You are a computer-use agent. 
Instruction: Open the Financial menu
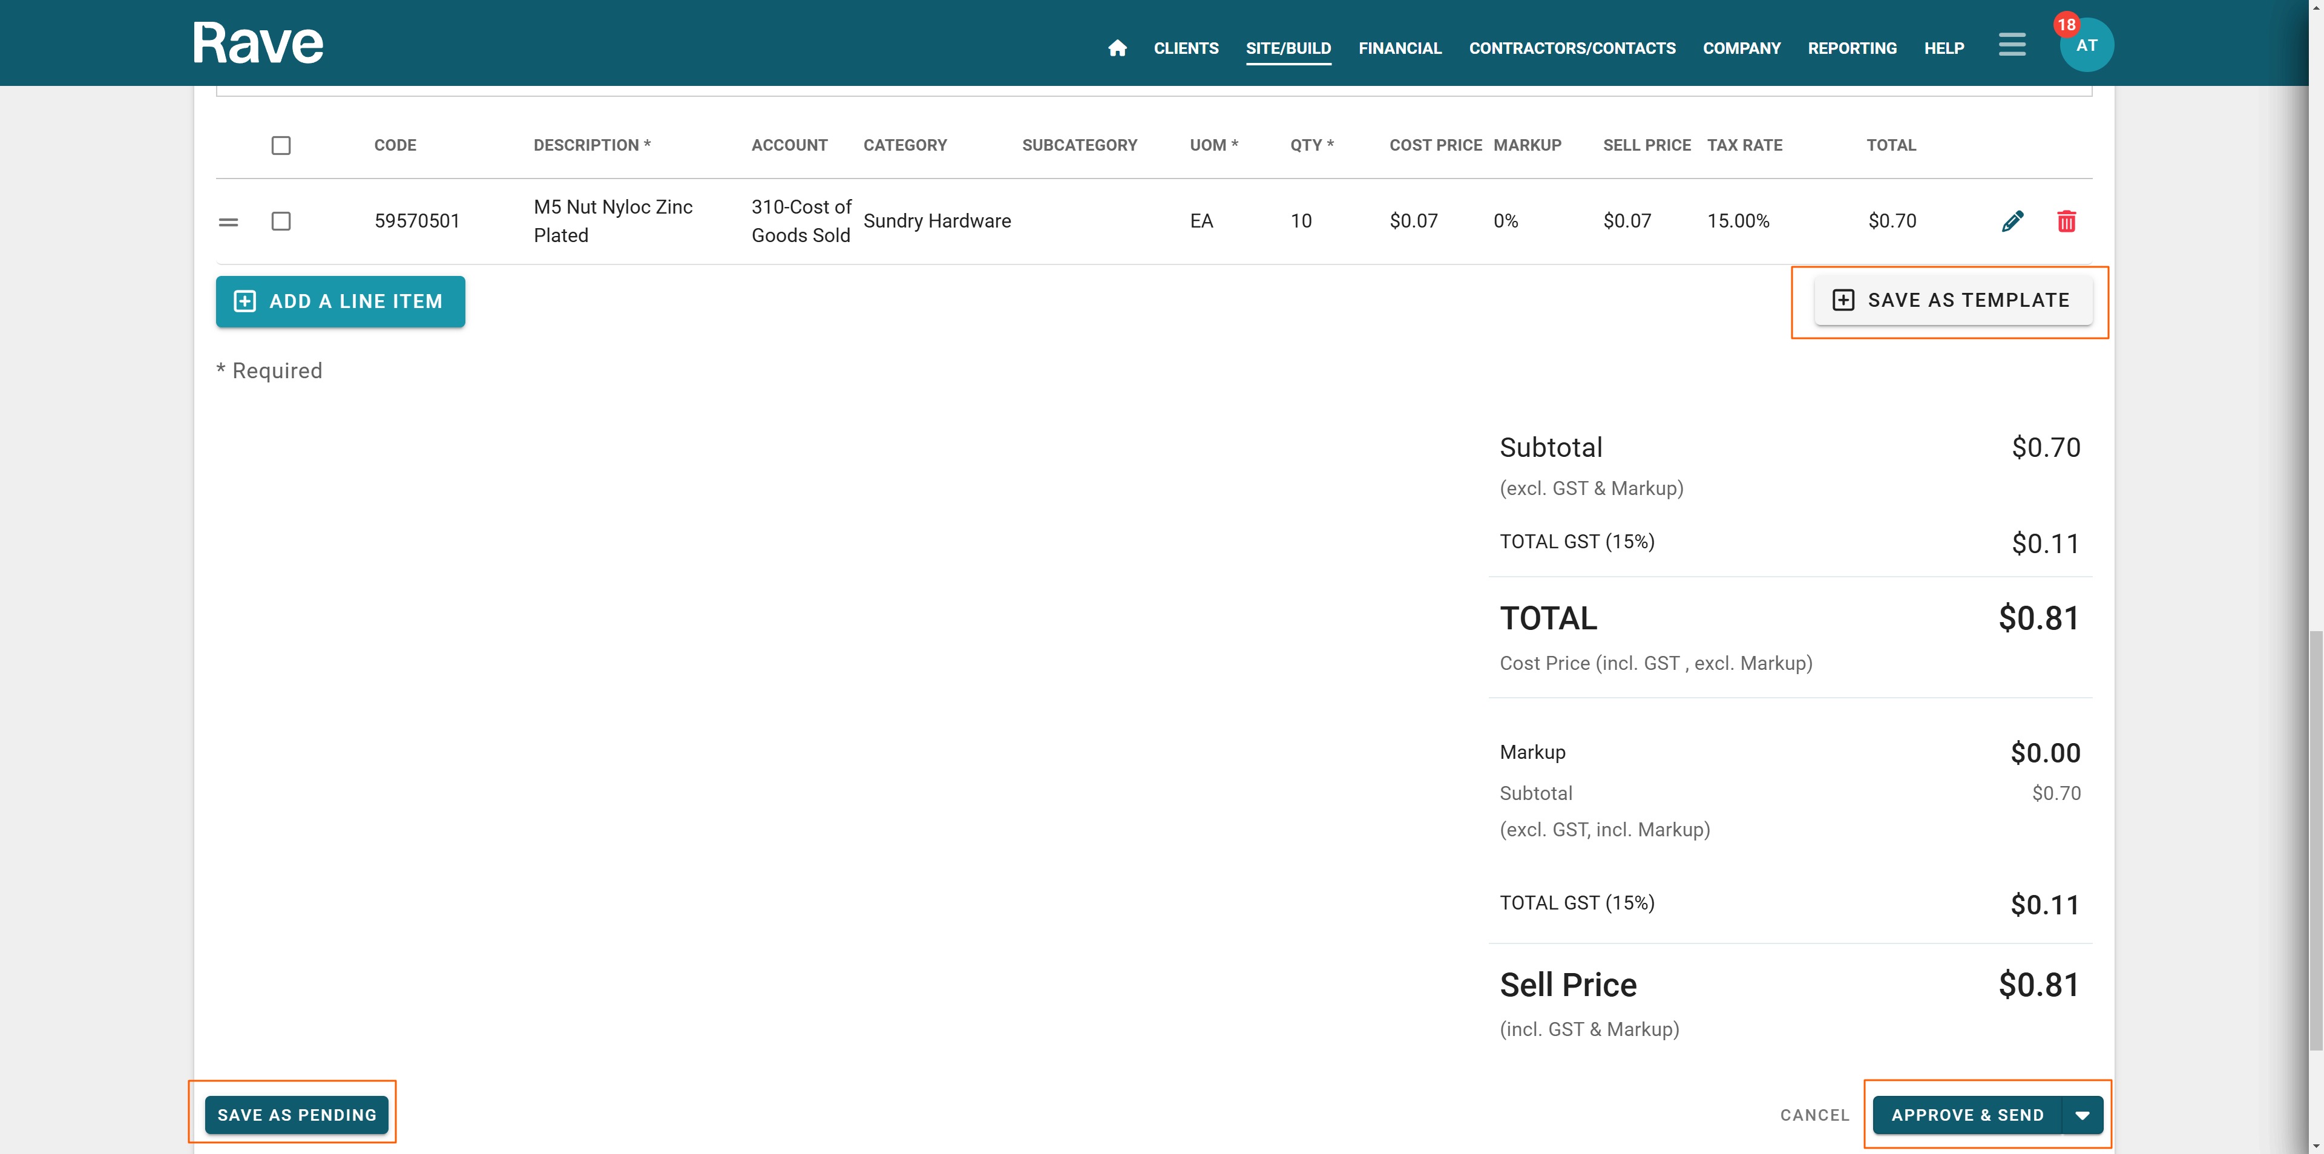1399,48
